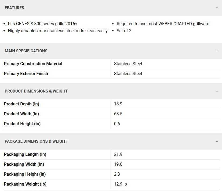Select the Primary Construction Material label
222x192 pixels.
33,64
